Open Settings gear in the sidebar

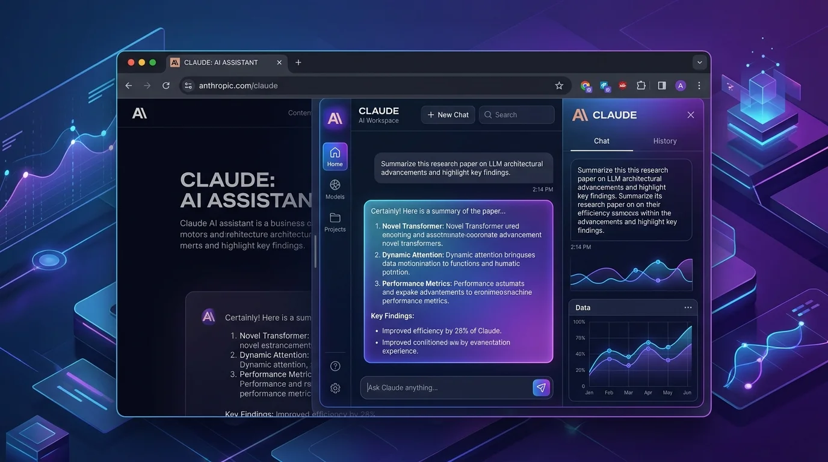click(x=336, y=388)
